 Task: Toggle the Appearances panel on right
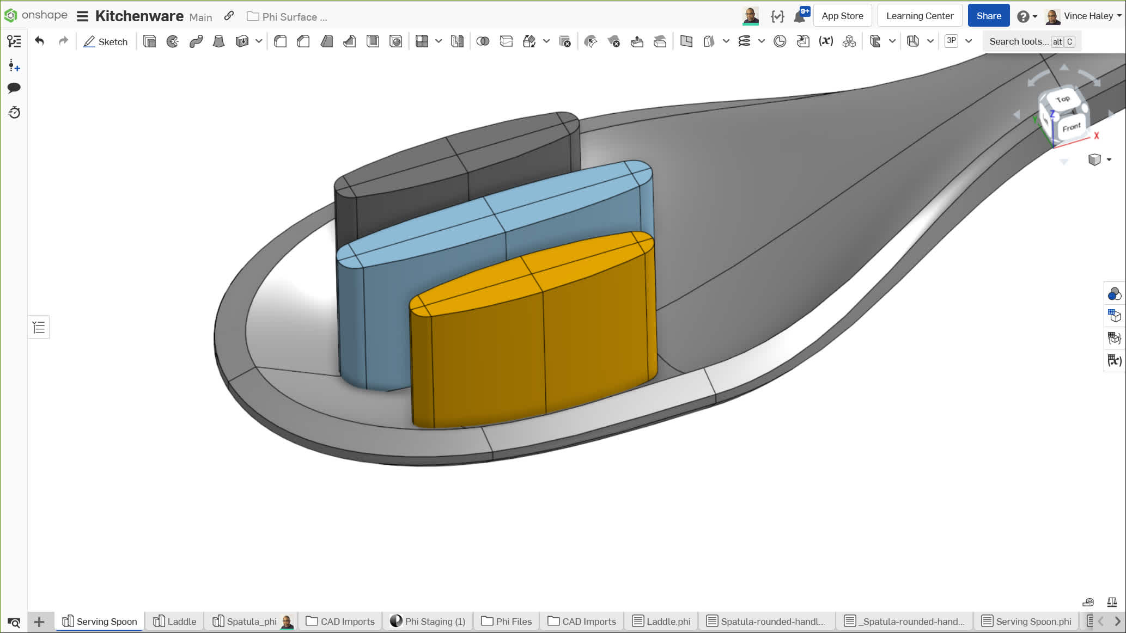tap(1114, 294)
